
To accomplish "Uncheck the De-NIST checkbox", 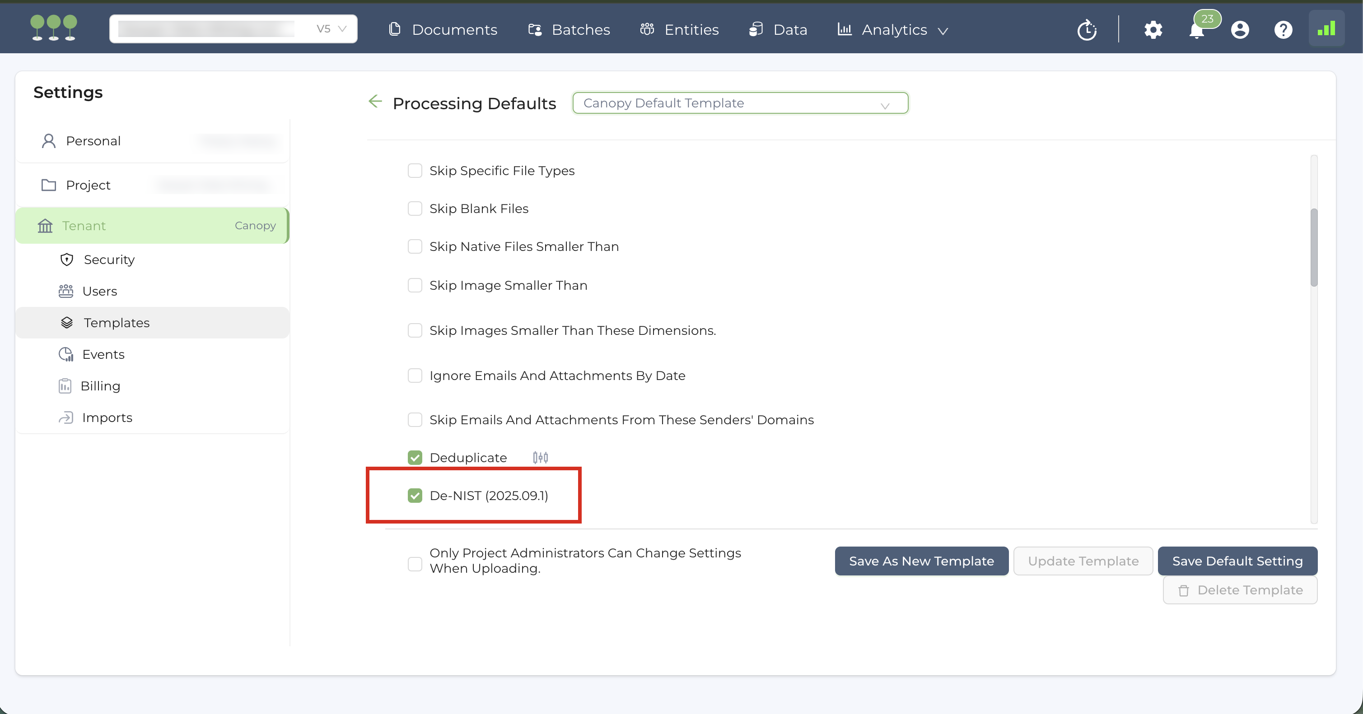I will [415, 496].
